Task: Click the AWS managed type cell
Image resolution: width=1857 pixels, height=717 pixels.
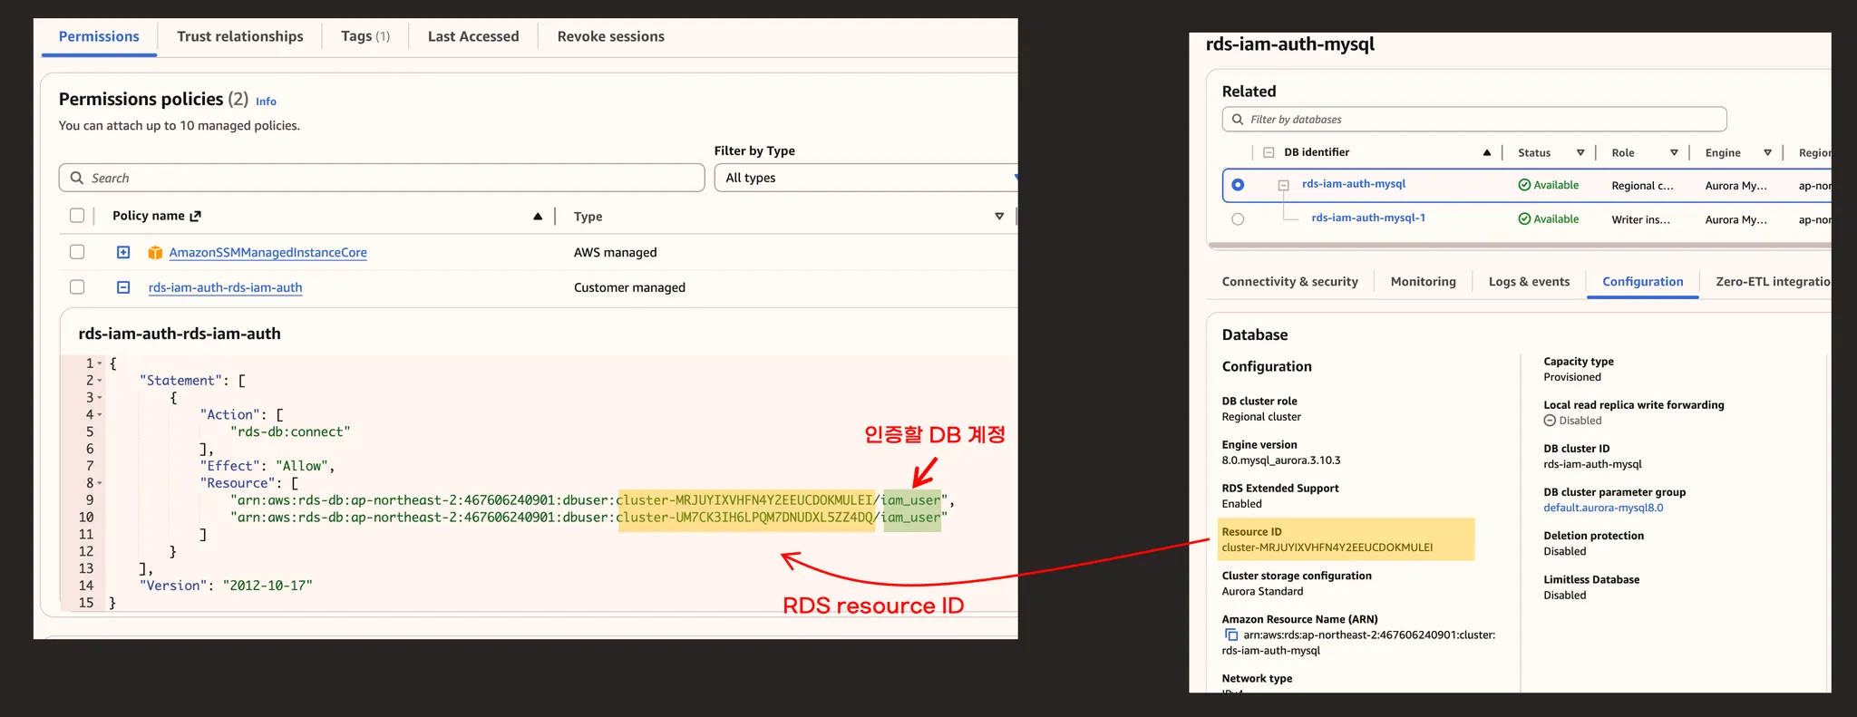Action: coord(616,252)
